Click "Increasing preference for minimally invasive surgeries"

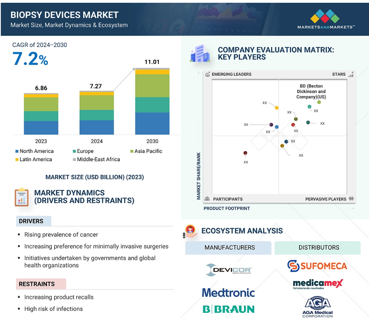coord(96,246)
